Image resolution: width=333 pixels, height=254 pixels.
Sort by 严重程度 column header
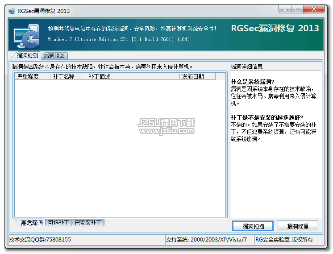[33, 76]
